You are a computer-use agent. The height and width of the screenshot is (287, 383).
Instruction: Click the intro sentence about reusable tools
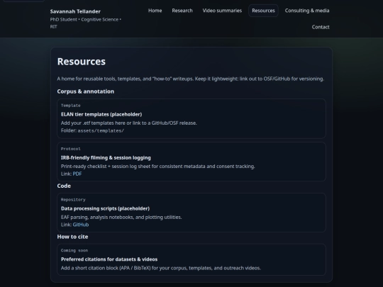(x=191, y=79)
